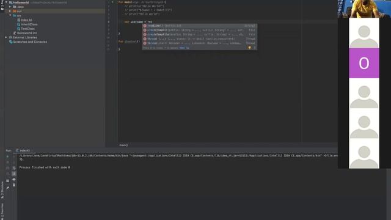The width and height of the screenshot is (391, 220).
Task: Click the up-the-stack-trace arrow icon
Action: pyautogui.click(x=14, y=156)
